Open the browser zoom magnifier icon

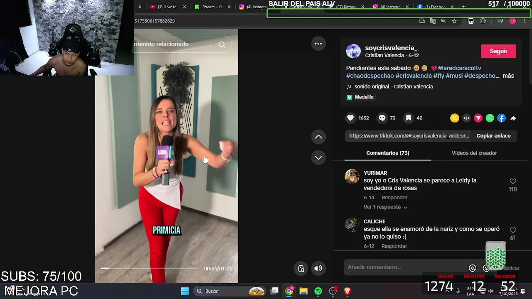point(443,21)
